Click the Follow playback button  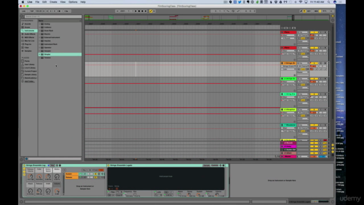[x=117, y=11]
